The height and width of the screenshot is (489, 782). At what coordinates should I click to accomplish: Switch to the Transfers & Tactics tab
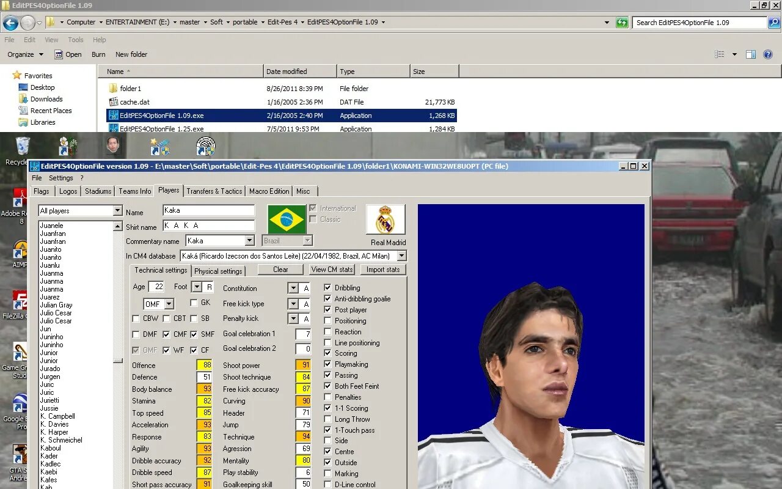point(214,191)
